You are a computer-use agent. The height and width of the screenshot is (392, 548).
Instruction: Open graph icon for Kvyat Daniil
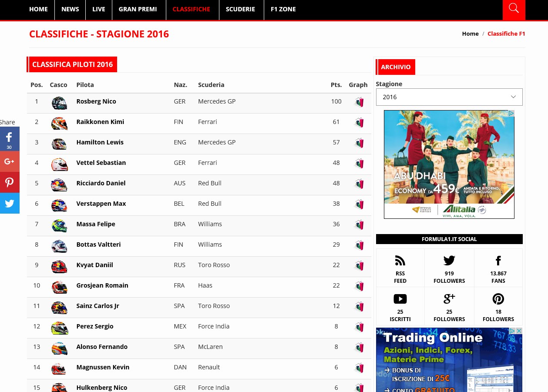359,266
